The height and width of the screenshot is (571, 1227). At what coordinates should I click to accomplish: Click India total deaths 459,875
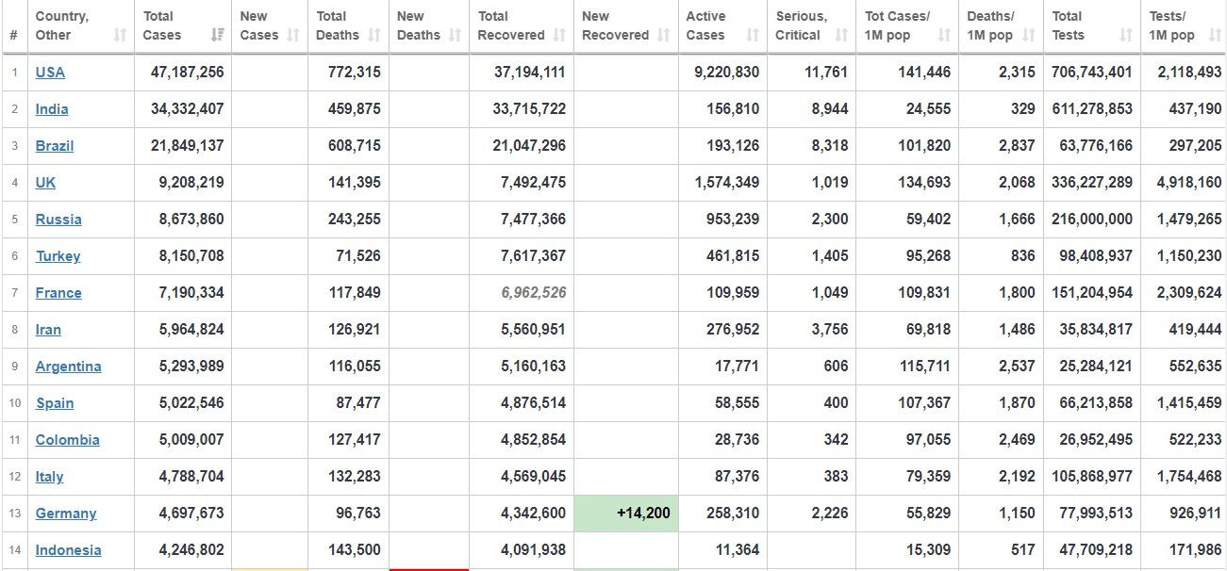pos(355,109)
